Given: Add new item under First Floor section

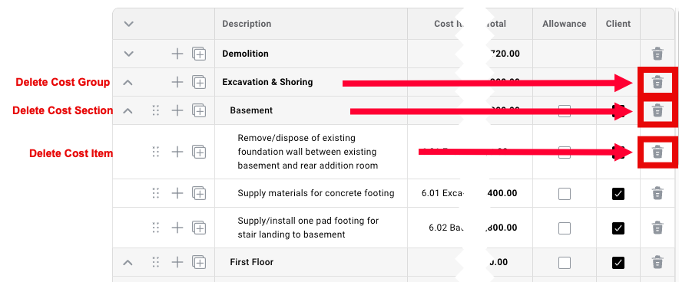Looking at the screenshot, I should 177,262.
